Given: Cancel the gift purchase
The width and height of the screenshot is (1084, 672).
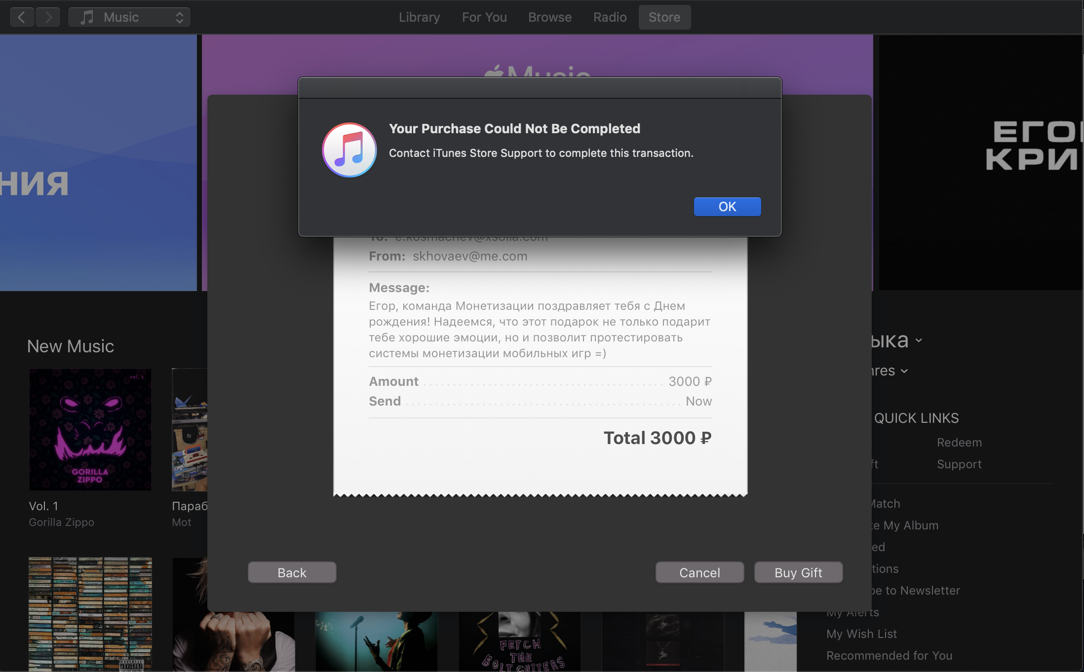Looking at the screenshot, I should [x=699, y=572].
